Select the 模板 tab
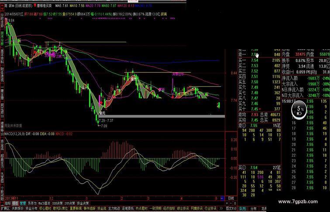This screenshot has width=330, height=212. [15, 203]
